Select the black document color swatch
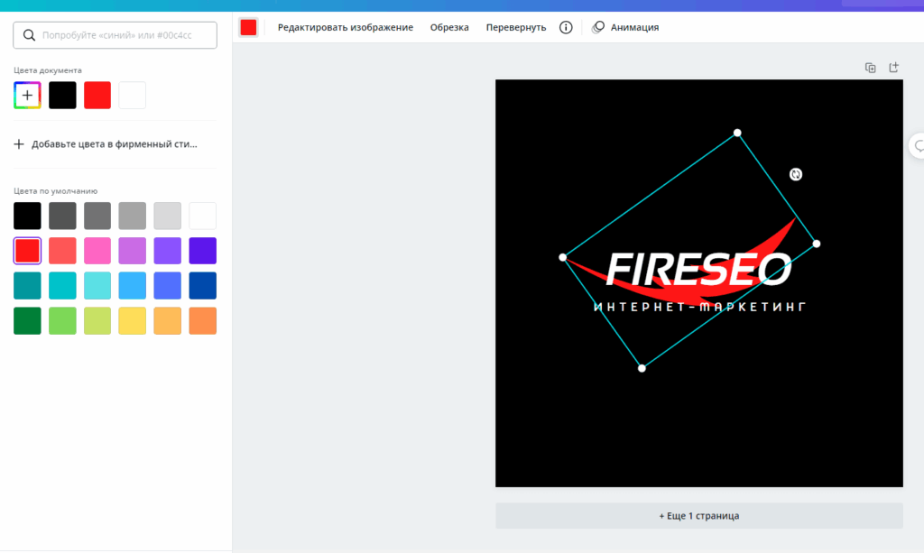Screen dimensions: 924x553 62,95
